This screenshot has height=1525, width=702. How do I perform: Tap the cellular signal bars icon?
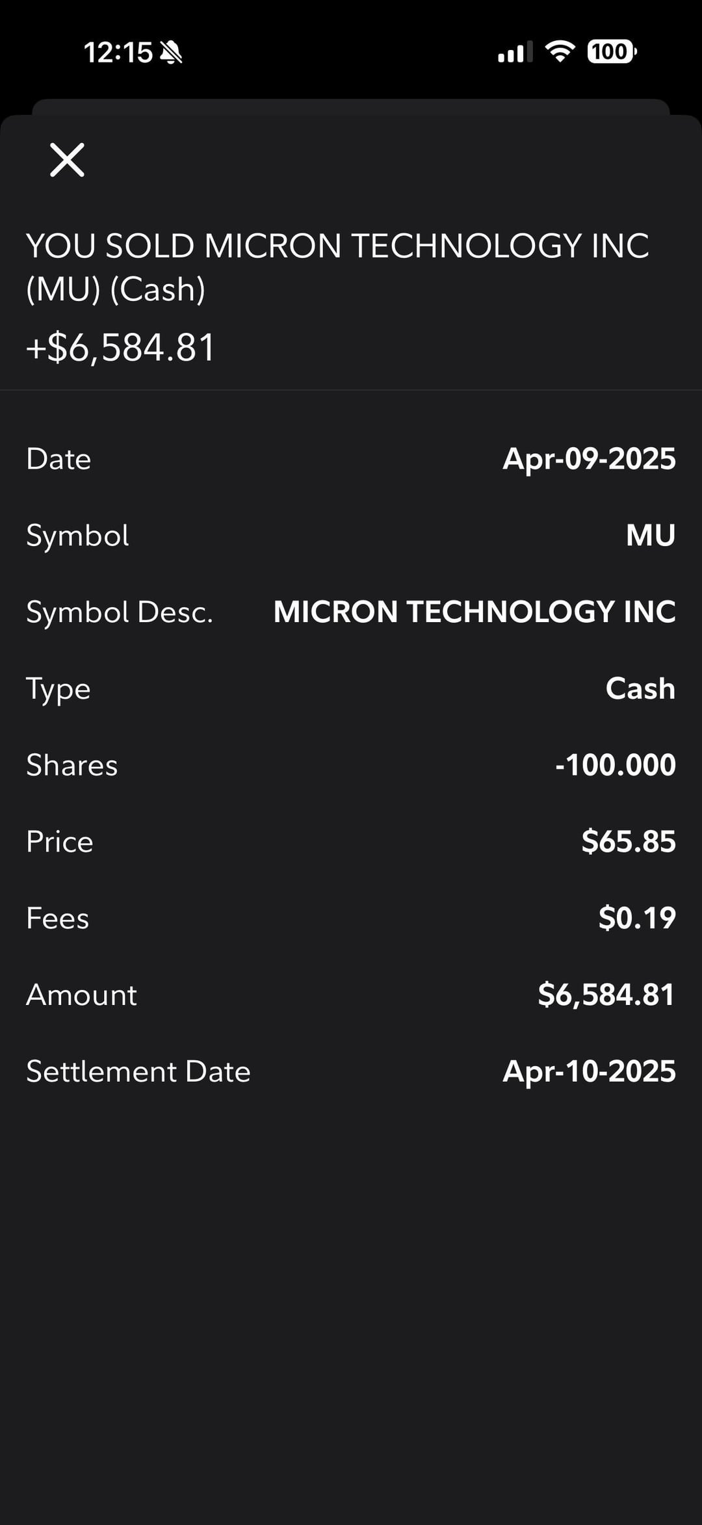click(x=515, y=52)
